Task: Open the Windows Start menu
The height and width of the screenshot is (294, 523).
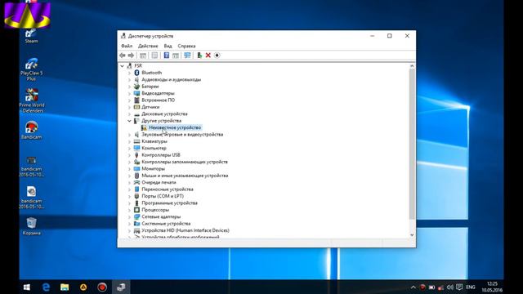Action: click(27, 287)
